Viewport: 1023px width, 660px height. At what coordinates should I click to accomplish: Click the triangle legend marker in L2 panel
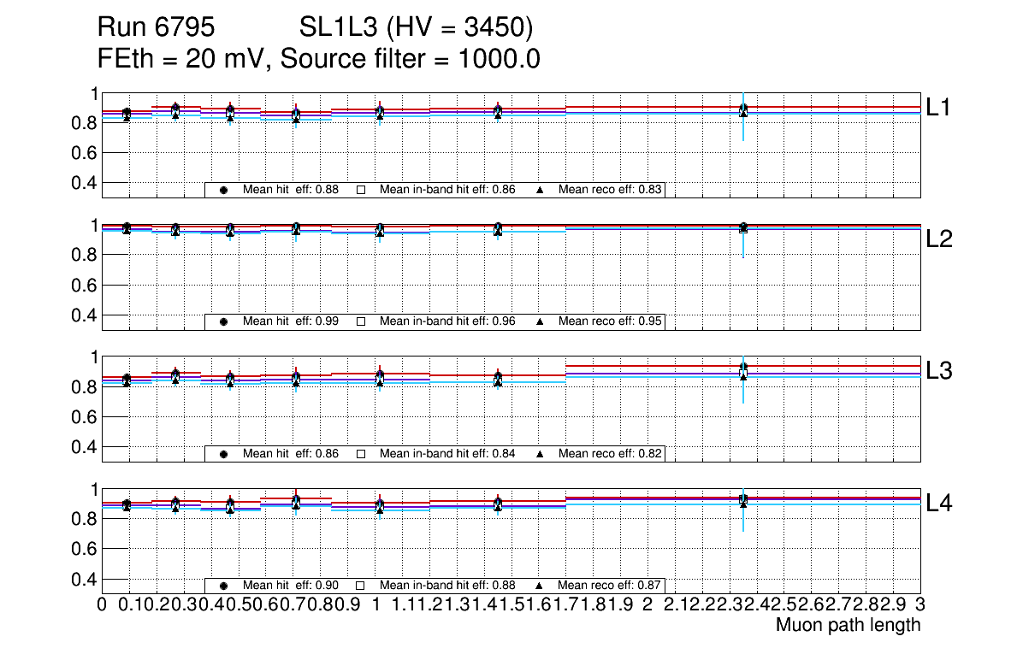pos(540,321)
